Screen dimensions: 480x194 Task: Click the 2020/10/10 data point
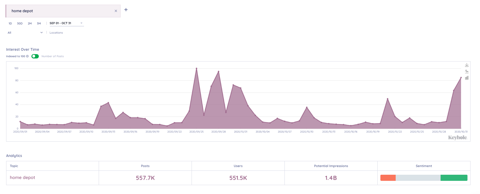(x=307, y=107)
